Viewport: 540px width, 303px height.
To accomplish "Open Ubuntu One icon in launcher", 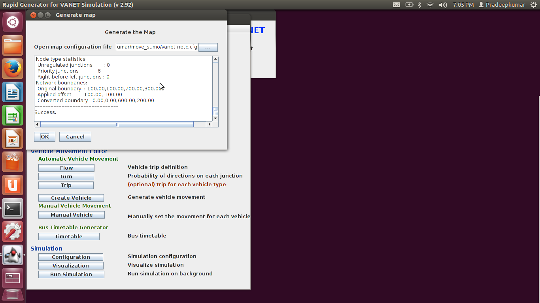I will [x=13, y=185].
